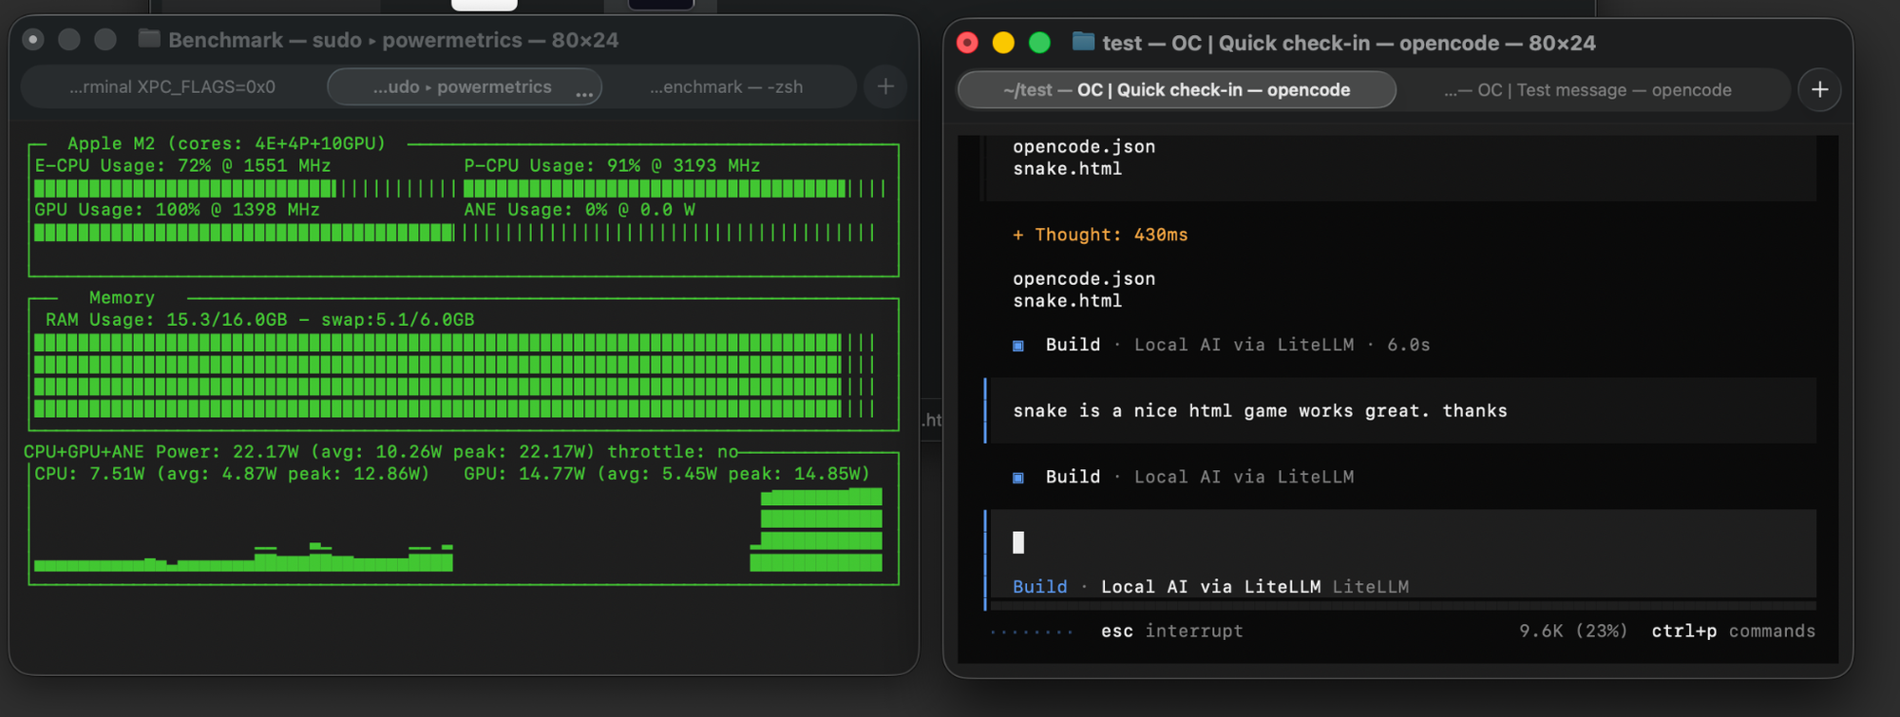Click the 'Memory' section header
The height and width of the screenshot is (717, 1900).
(122, 298)
